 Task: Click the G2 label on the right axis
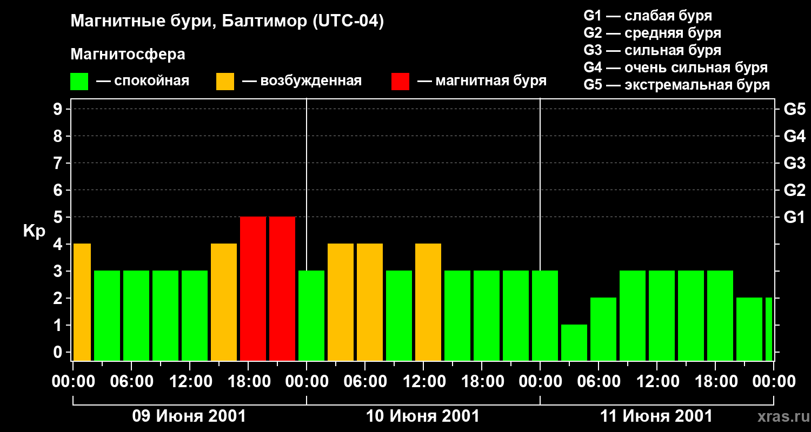point(794,190)
